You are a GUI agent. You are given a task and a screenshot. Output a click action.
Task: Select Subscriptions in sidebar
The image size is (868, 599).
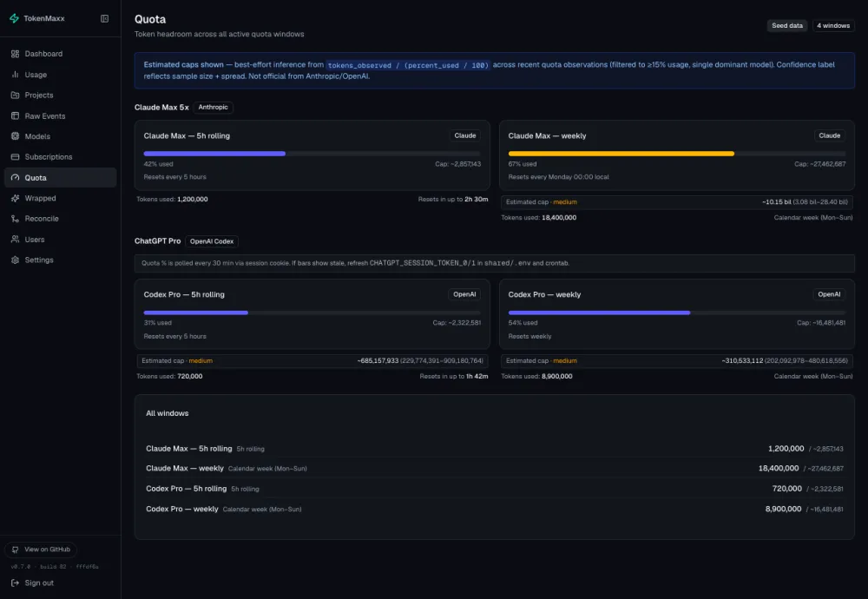pos(61,156)
